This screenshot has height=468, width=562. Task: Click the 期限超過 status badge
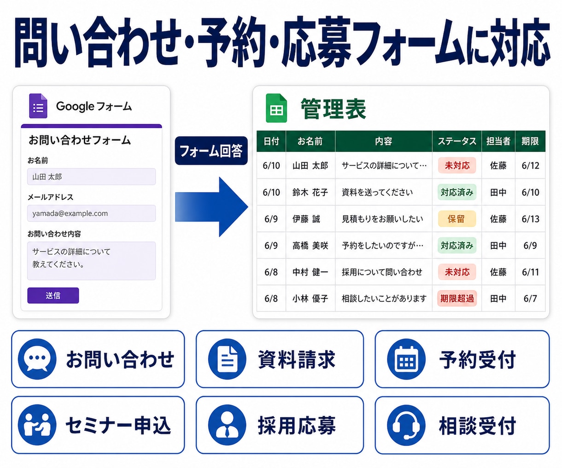click(457, 298)
